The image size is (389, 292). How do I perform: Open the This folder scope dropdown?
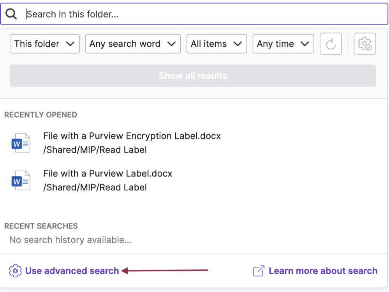click(x=44, y=44)
